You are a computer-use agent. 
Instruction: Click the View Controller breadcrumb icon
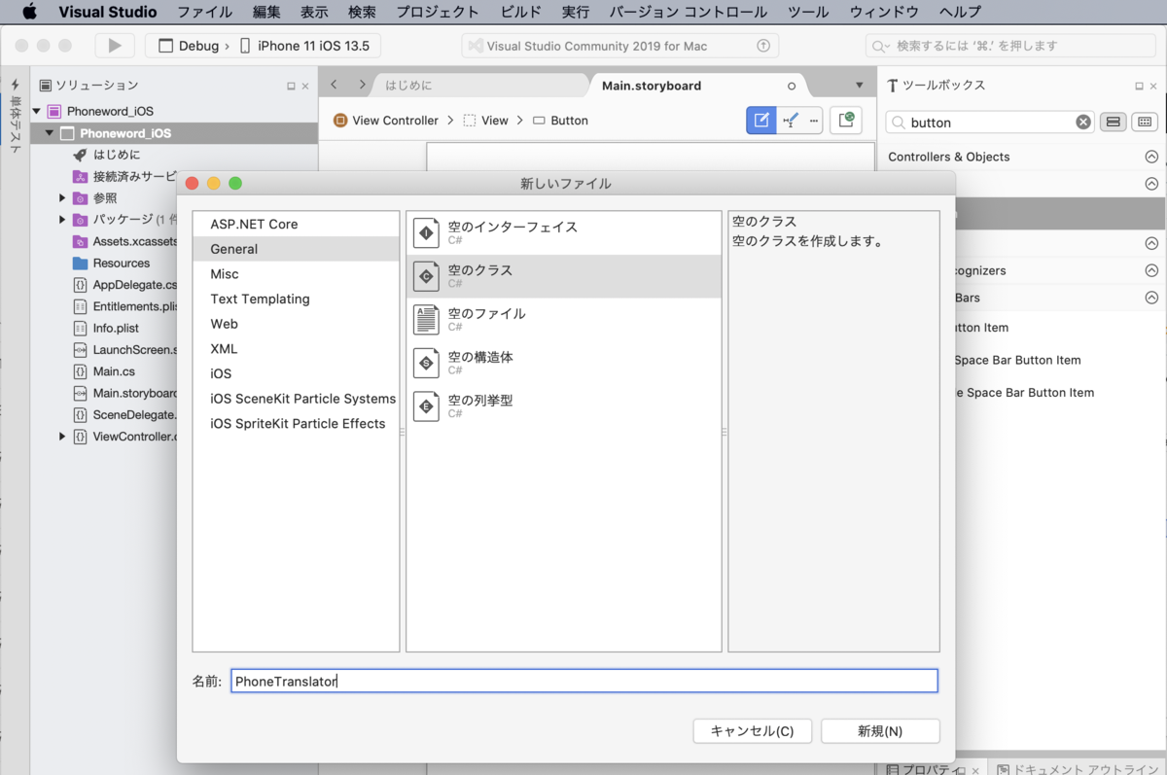click(x=340, y=120)
